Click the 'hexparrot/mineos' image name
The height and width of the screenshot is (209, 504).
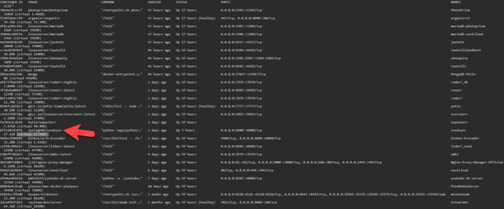[44, 194]
